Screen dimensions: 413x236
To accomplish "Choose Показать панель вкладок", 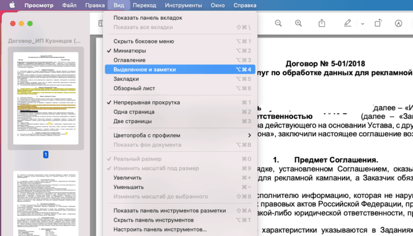I will coord(180,18).
